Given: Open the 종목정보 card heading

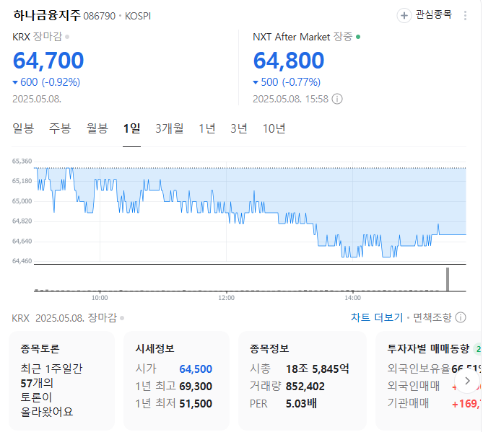Looking at the screenshot, I should pyautogui.click(x=269, y=348).
